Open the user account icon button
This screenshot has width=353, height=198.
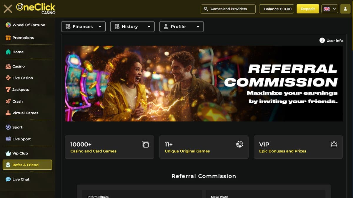(x=345, y=9)
